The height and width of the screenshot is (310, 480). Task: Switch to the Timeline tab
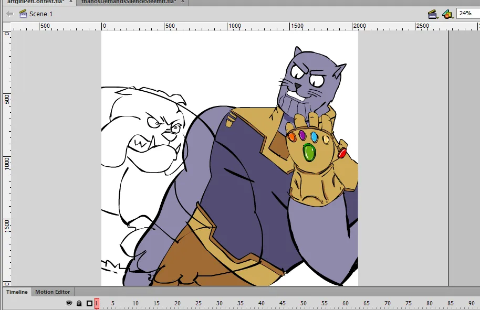(17, 292)
